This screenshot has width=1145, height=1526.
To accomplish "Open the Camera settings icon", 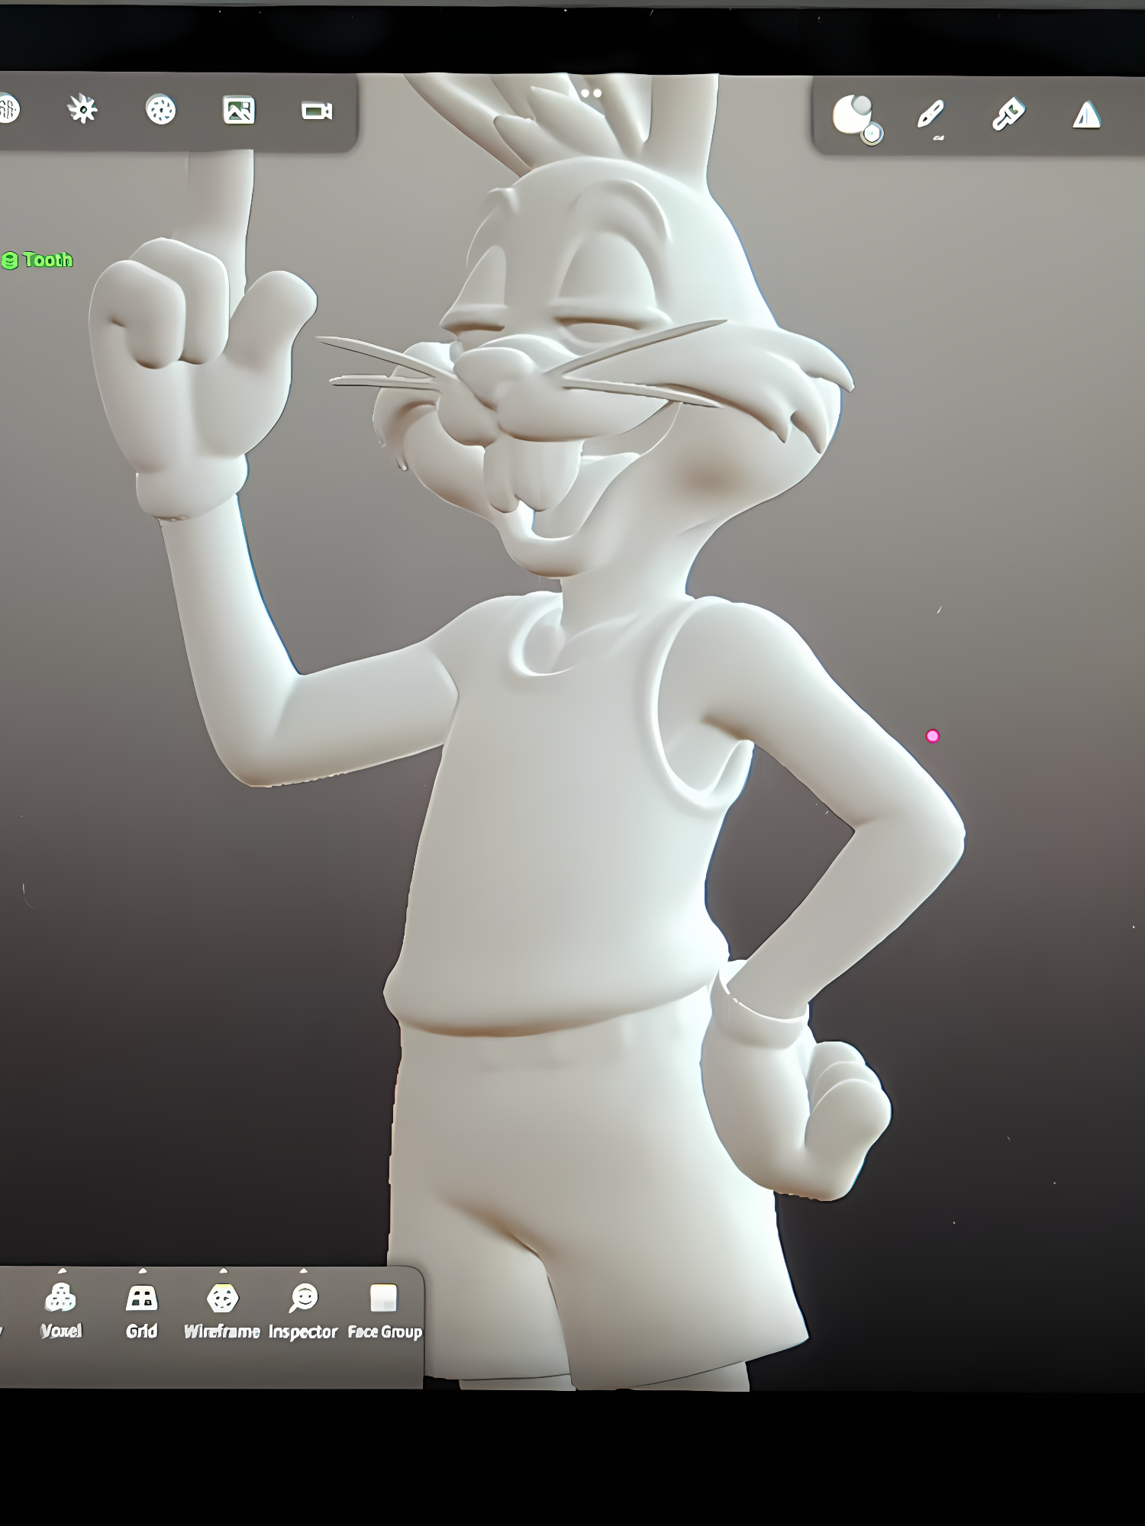I will tap(317, 111).
